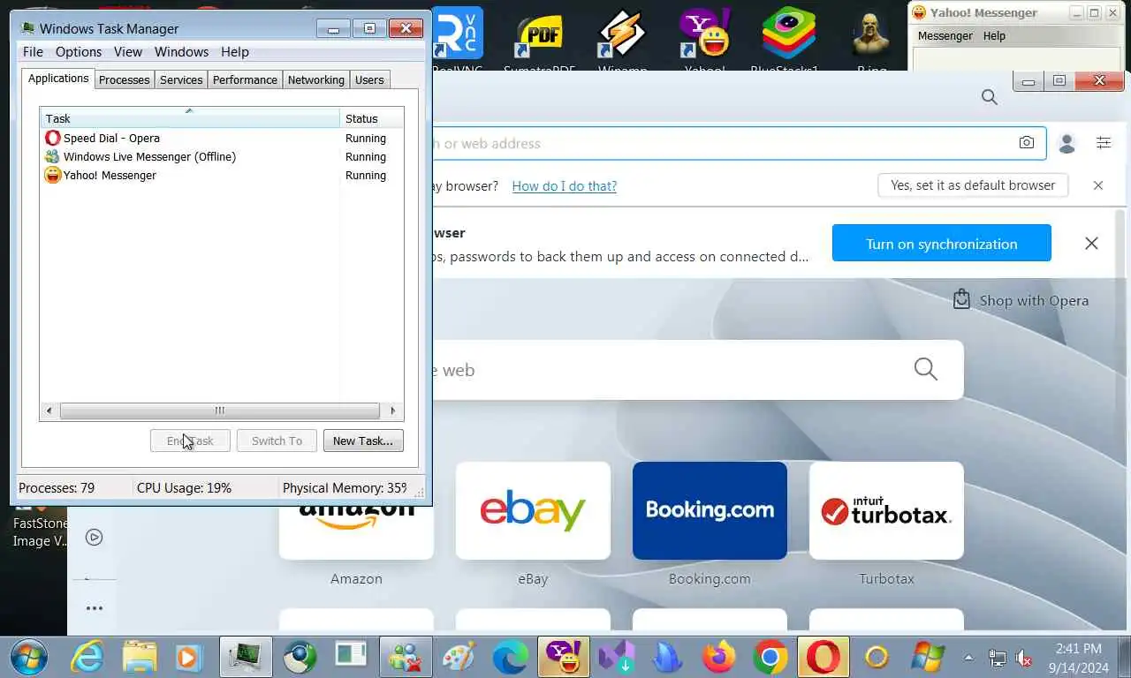This screenshot has width=1131, height=678.
Task: Select Yahoo! Messenger row in task list
Action: tap(222, 175)
